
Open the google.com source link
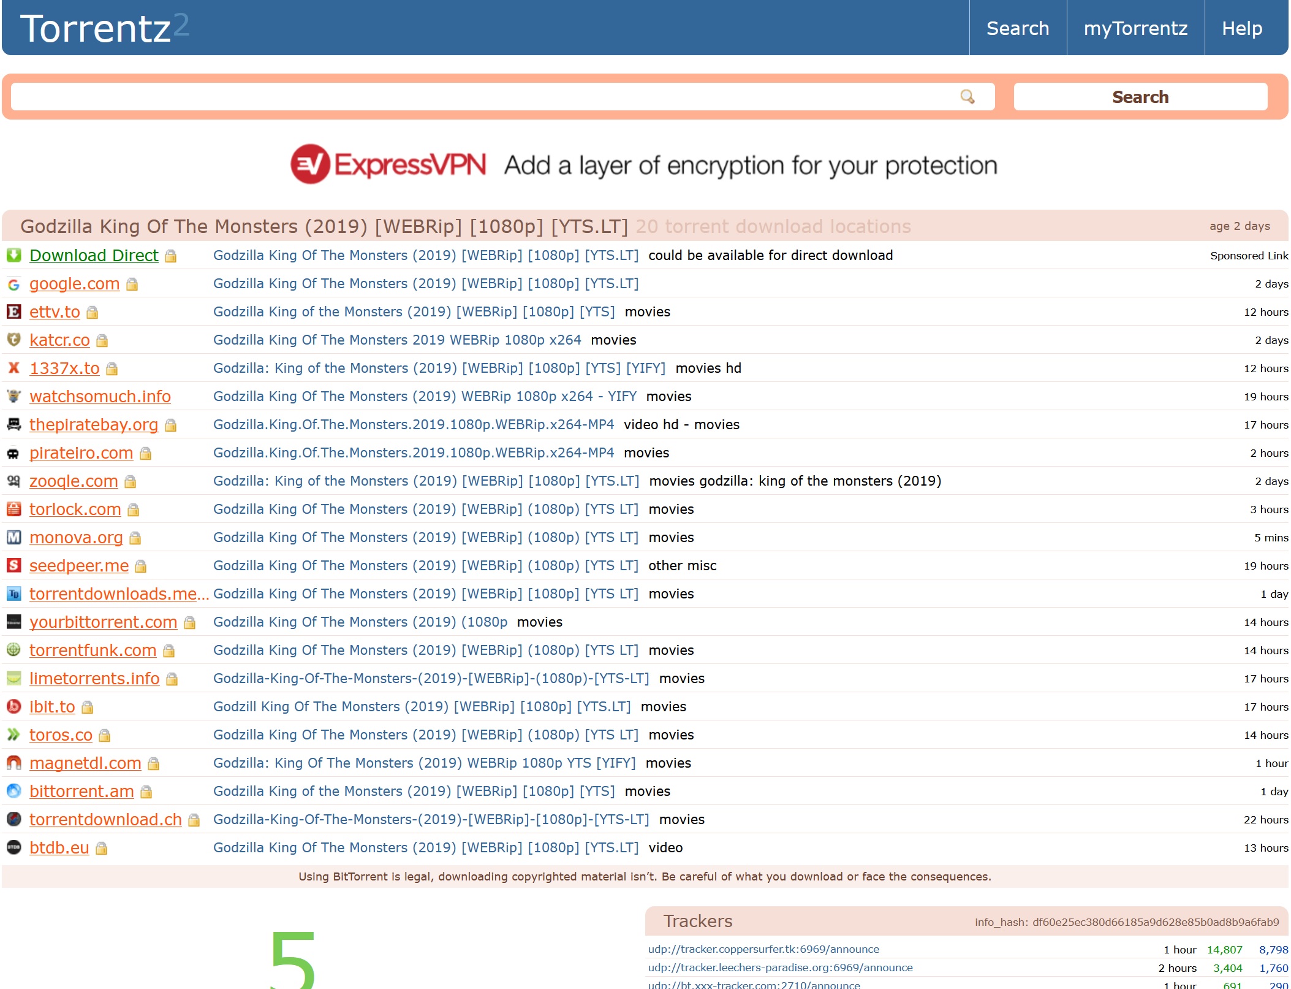tap(74, 283)
